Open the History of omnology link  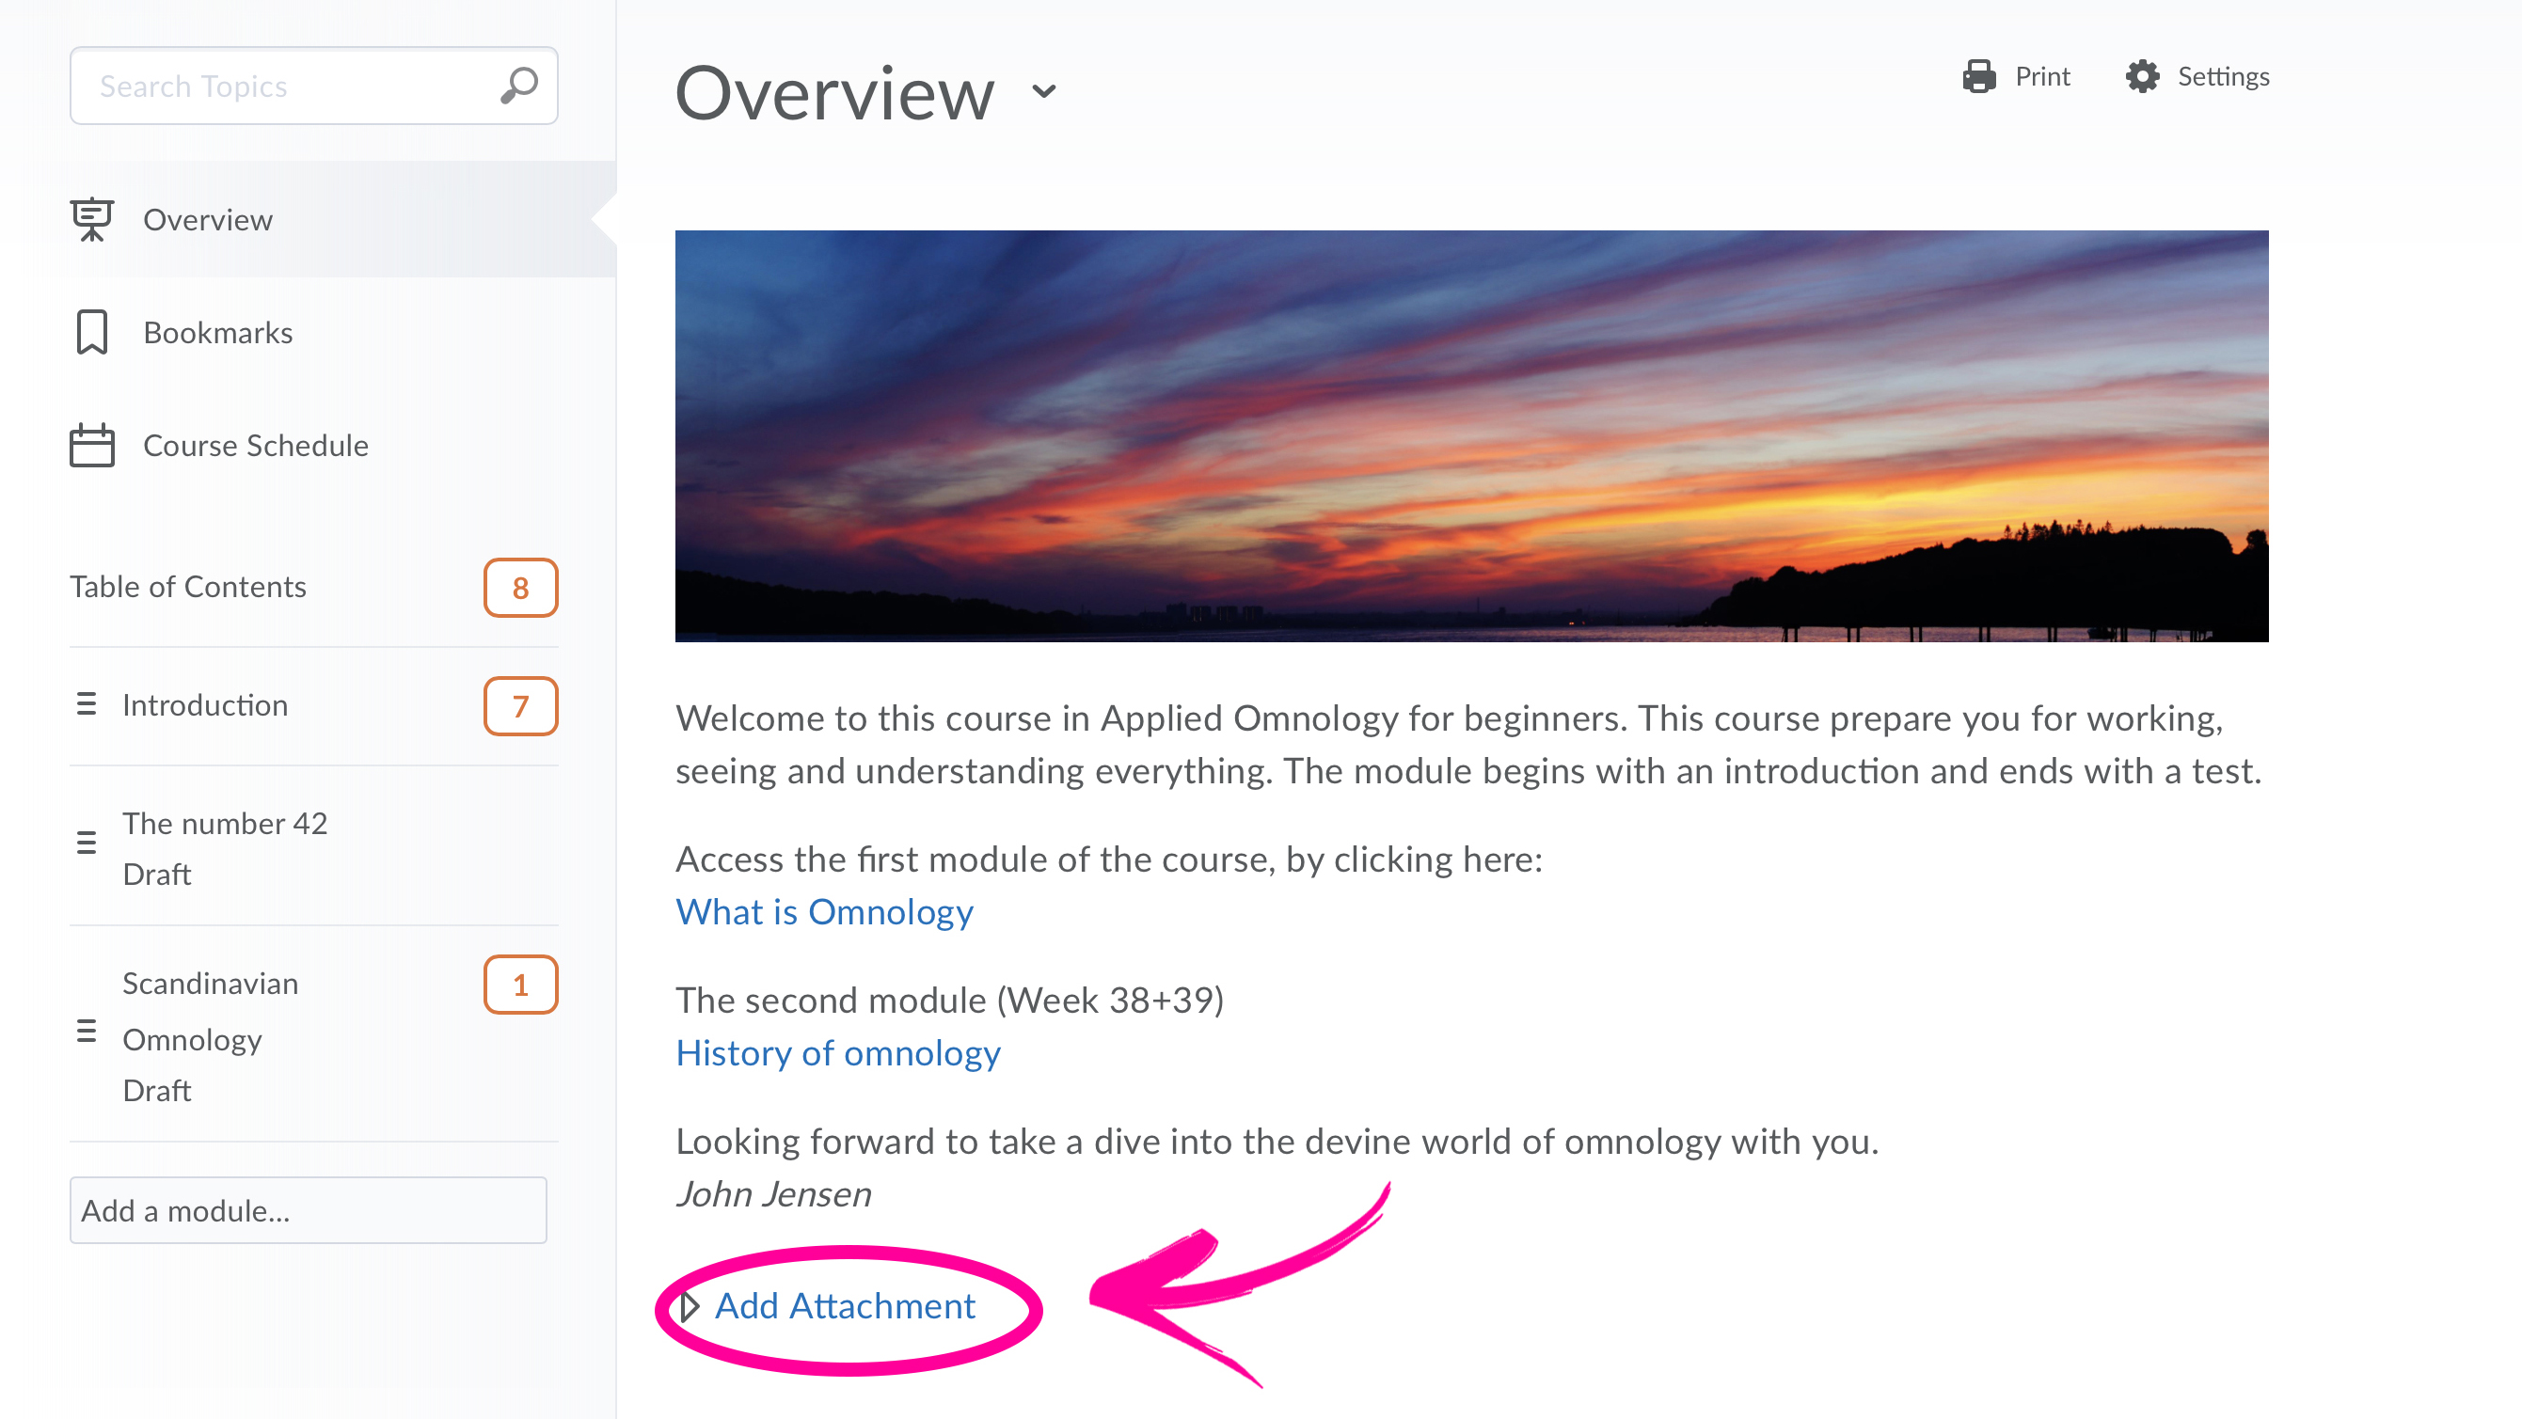point(838,1053)
